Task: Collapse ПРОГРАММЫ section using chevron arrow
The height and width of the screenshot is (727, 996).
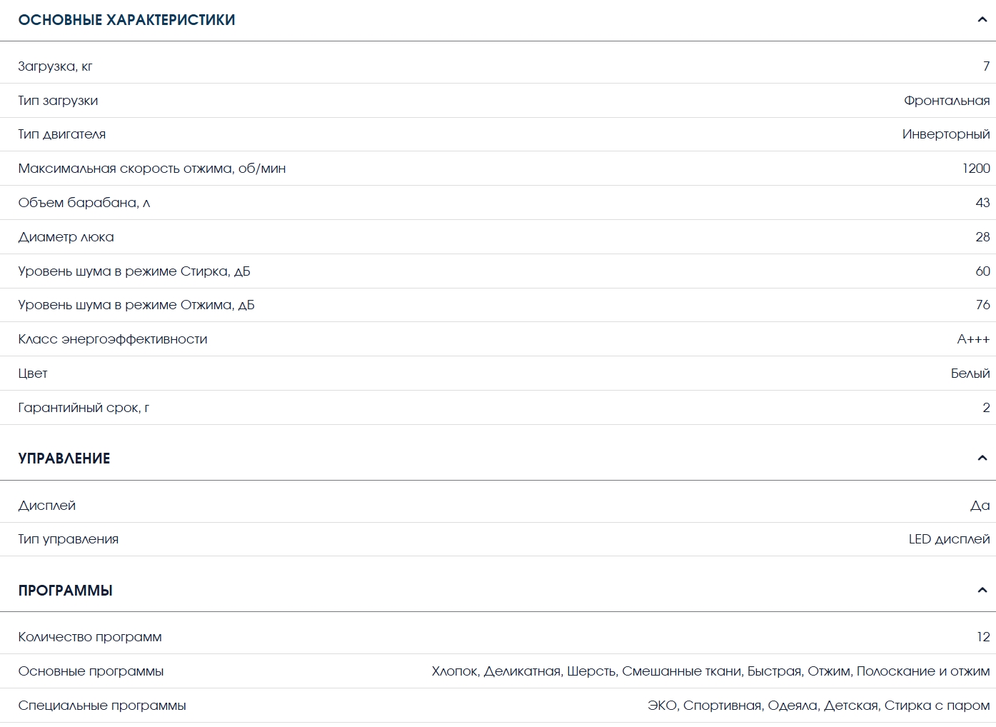Action: pyautogui.click(x=982, y=591)
